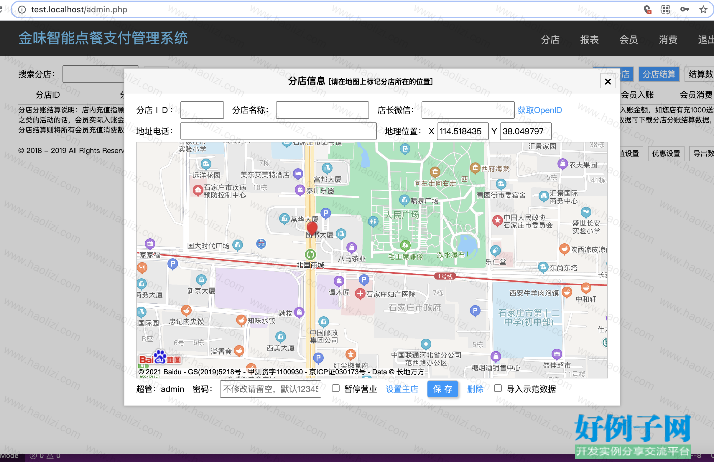
Task: Close the 分店信息 dialog
Action: 608,82
